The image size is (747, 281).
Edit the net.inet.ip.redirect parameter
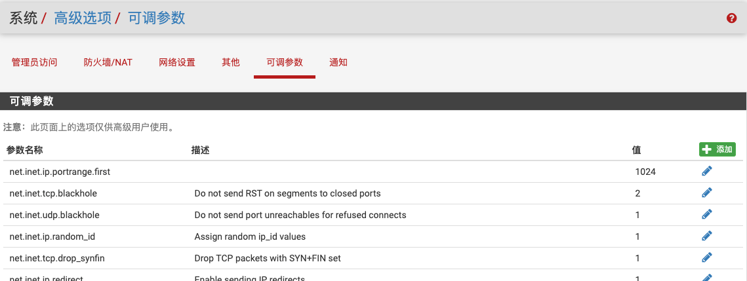click(x=706, y=278)
